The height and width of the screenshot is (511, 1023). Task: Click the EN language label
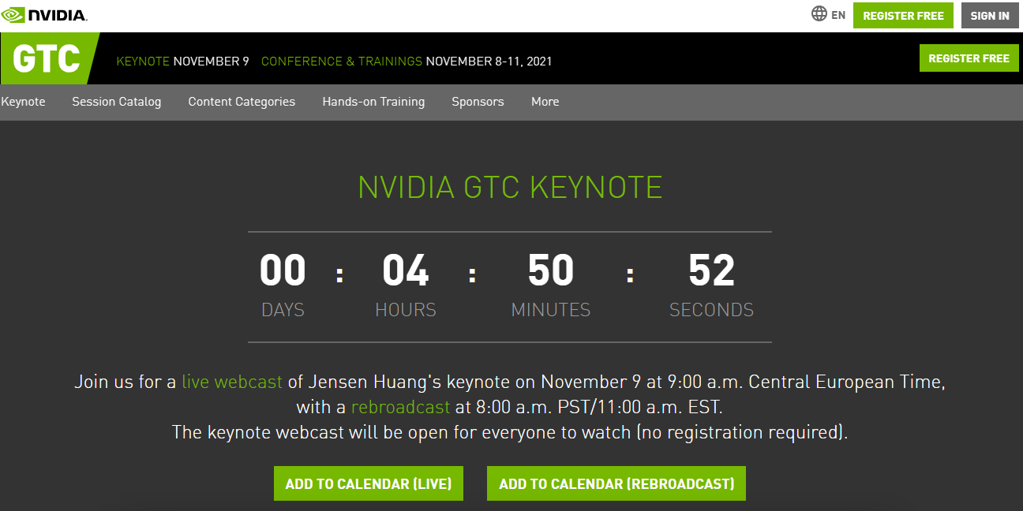click(x=838, y=15)
